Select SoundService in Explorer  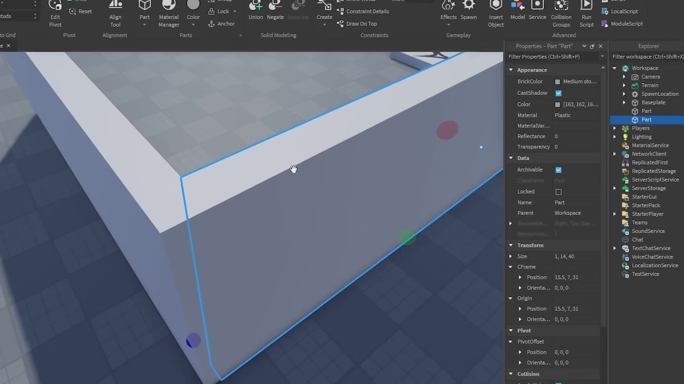coord(648,231)
